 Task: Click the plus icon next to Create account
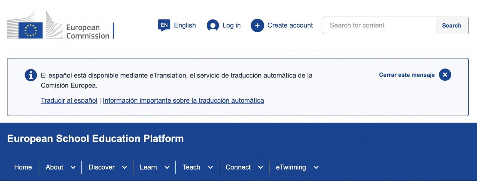click(x=257, y=25)
